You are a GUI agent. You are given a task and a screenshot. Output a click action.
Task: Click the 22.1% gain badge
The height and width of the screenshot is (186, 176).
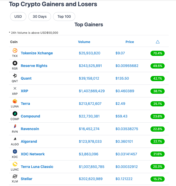157,141
